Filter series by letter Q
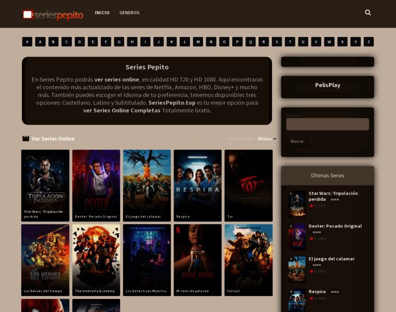This screenshot has width=396, height=312. [x=250, y=42]
